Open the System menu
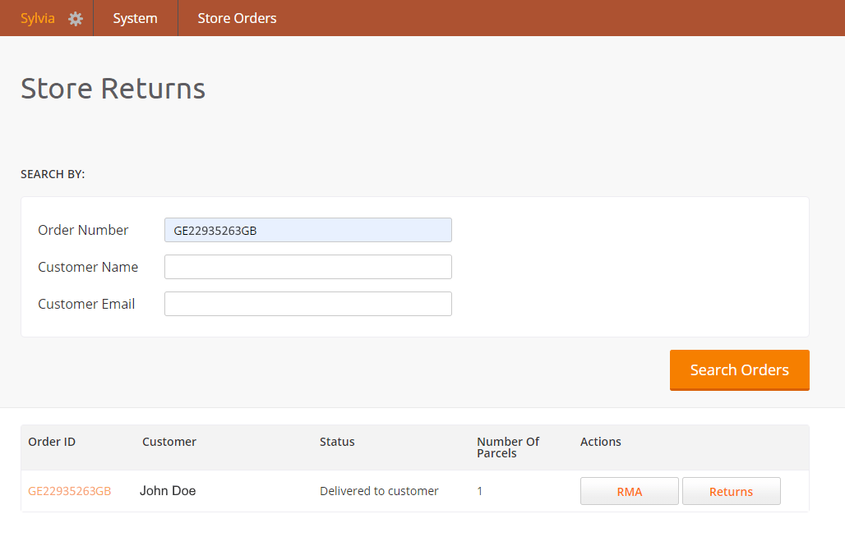The width and height of the screenshot is (845, 537). (136, 18)
